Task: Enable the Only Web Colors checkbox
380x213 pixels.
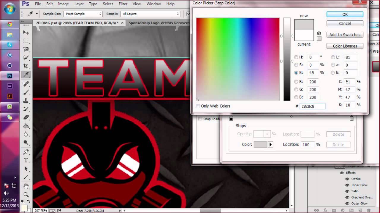Action: (x=198, y=106)
